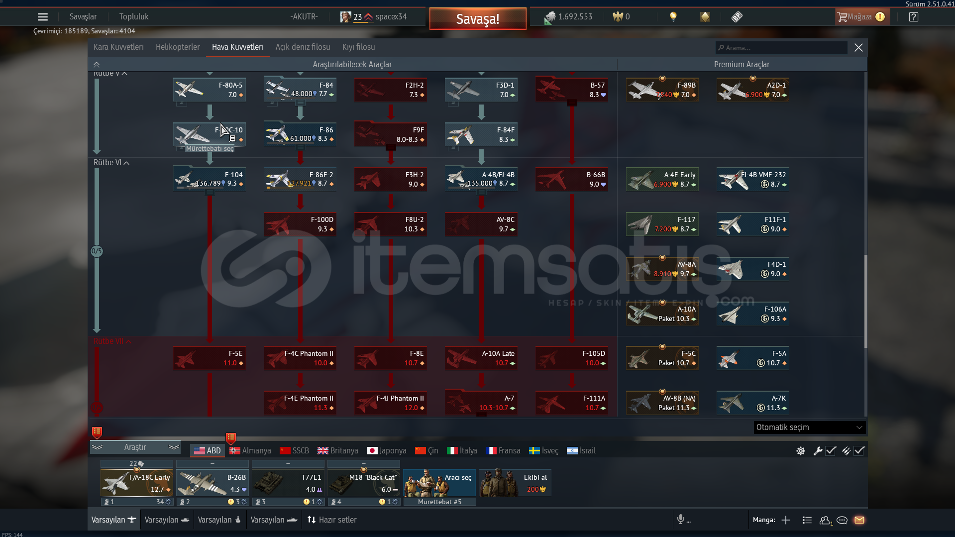Collapse the Rütbe VII rank section
The image size is (955, 537).
[128, 341]
